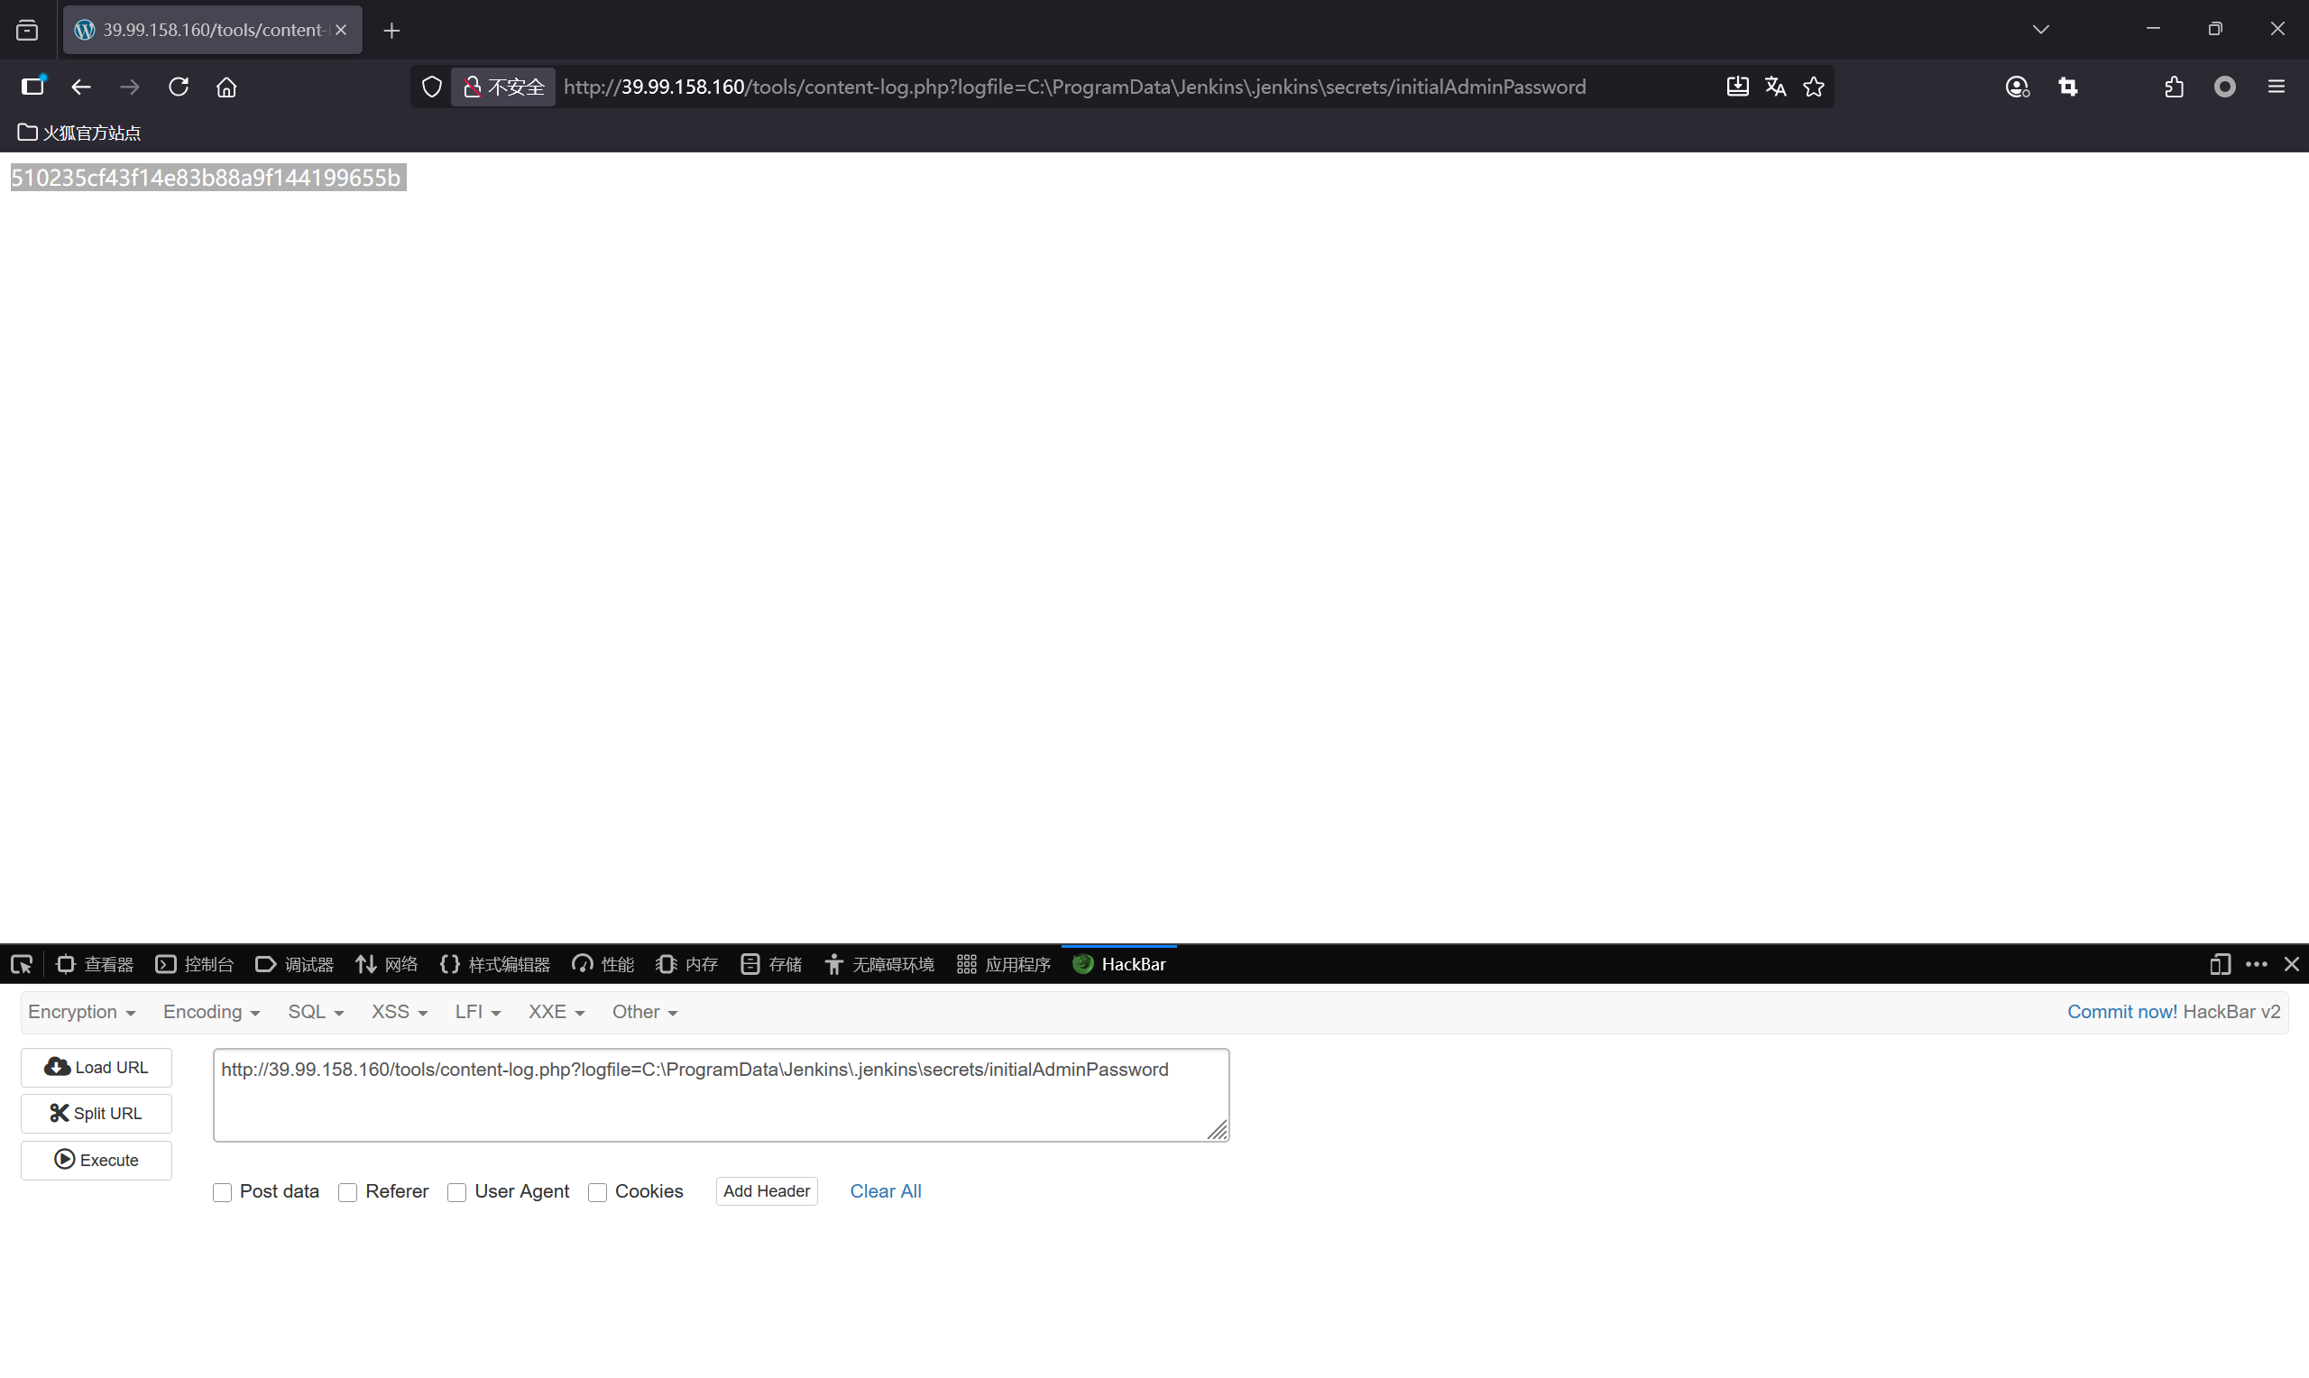
Task: Click the translate page icon
Action: click(x=1775, y=87)
